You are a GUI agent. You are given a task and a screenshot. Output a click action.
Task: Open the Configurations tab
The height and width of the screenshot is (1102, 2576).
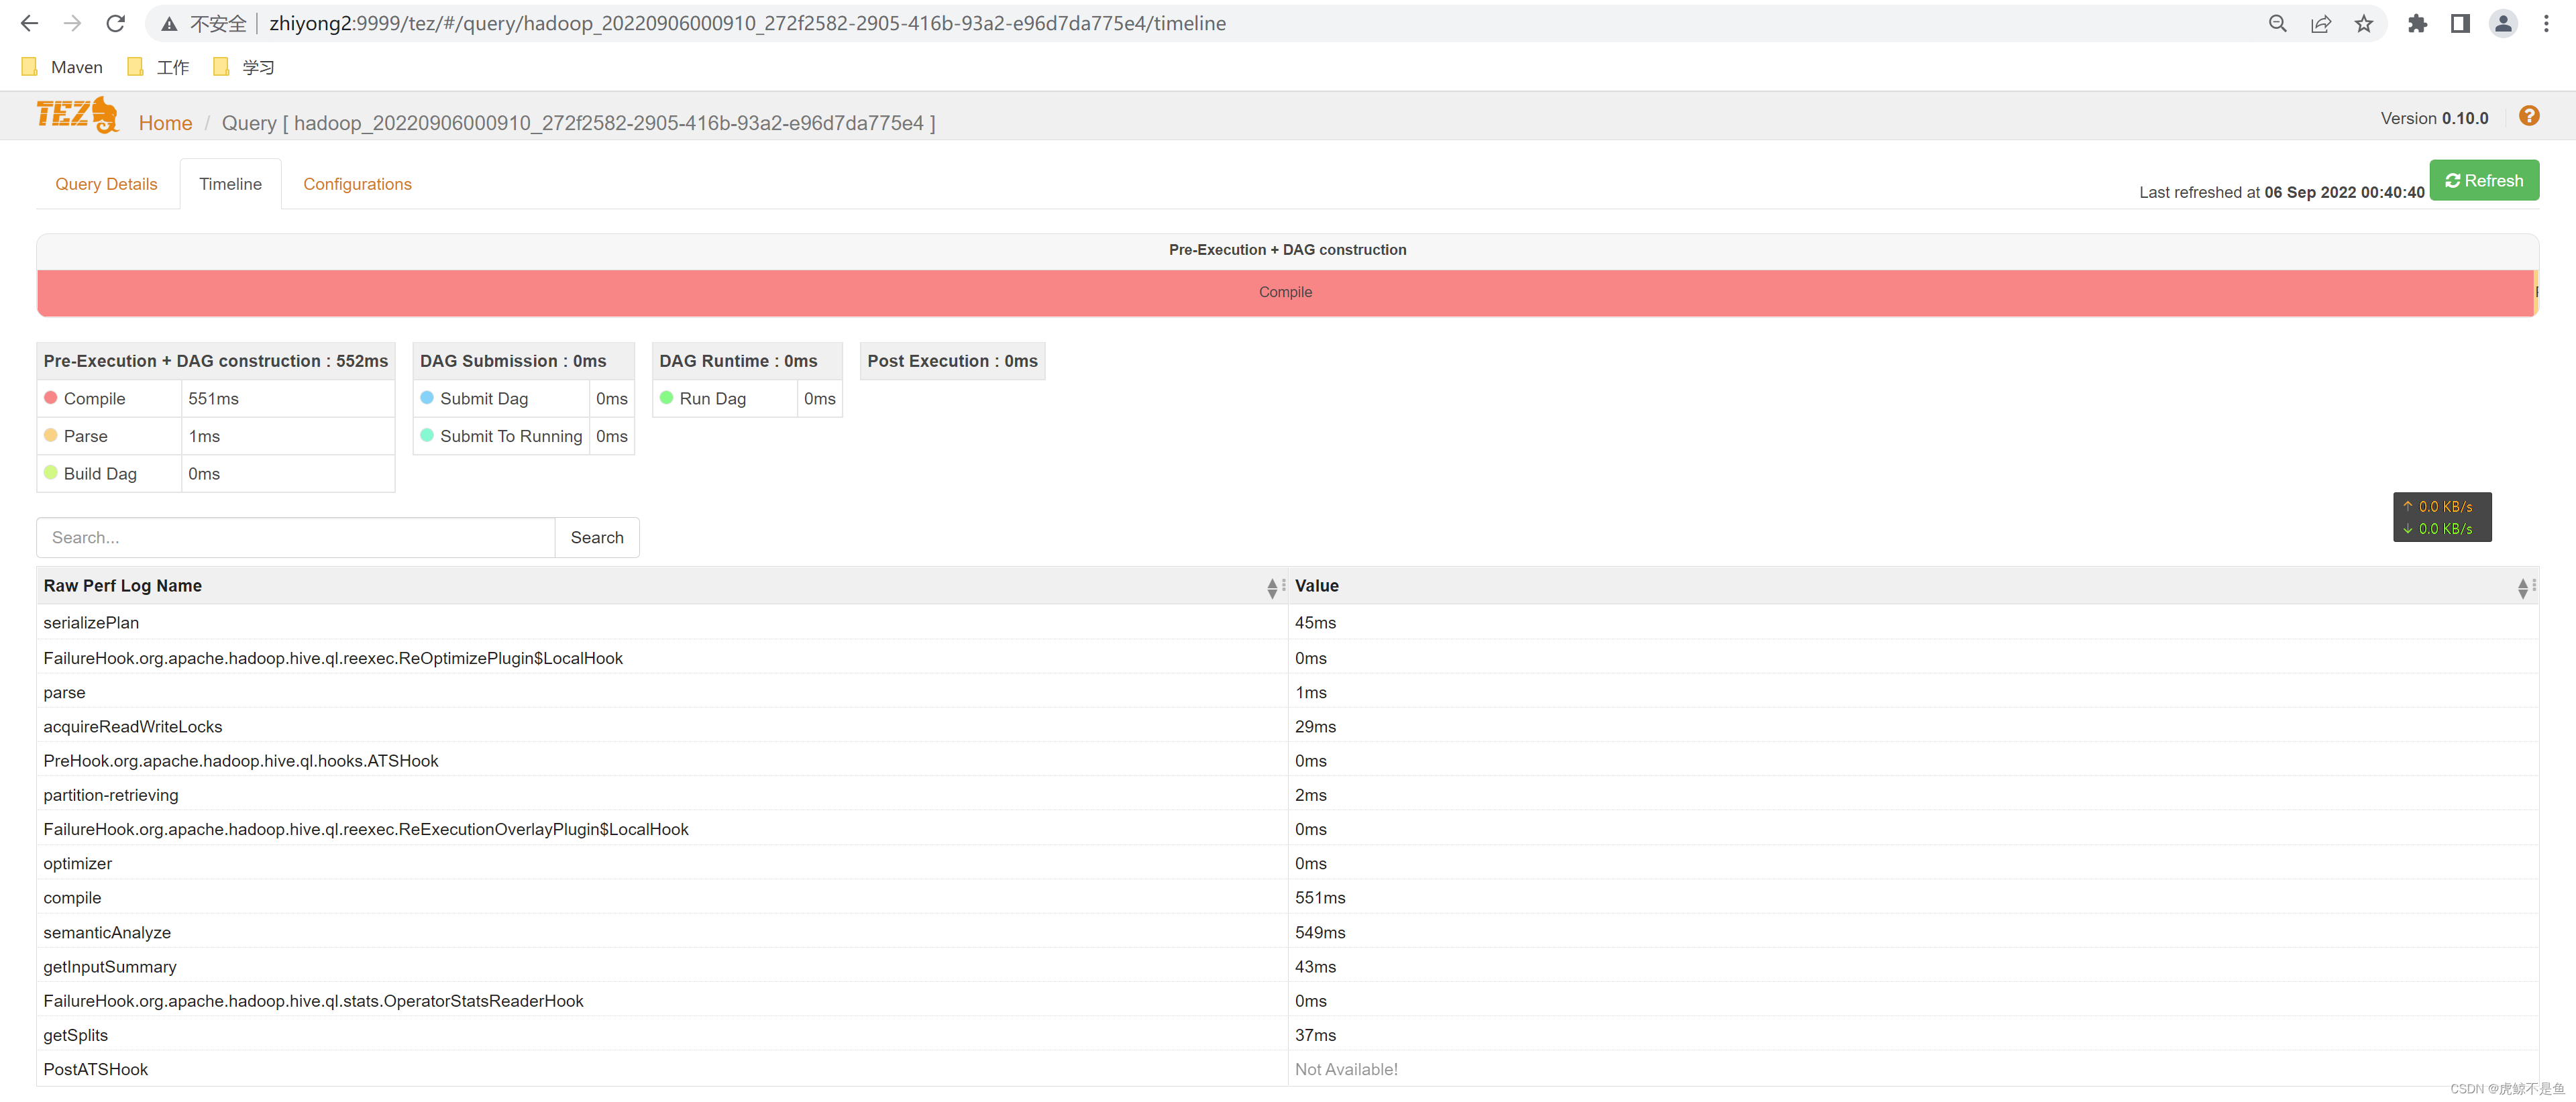pyautogui.click(x=357, y=184)
